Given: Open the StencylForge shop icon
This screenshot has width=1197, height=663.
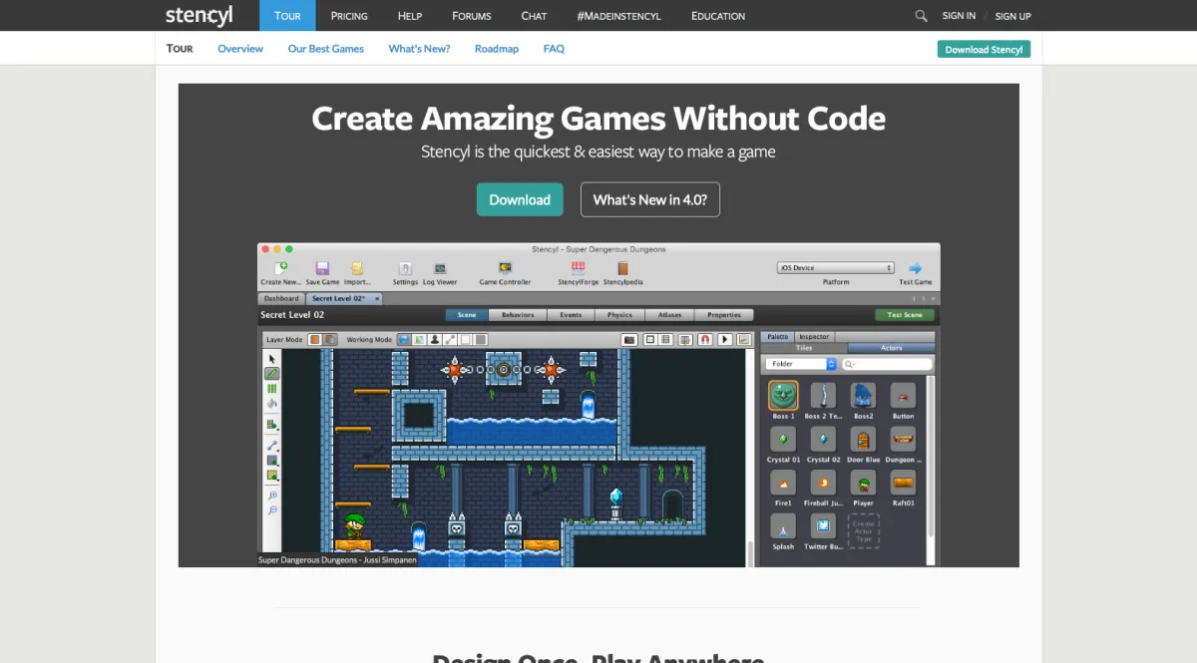Looking at the screenshot, I should (x=579, y=268).
